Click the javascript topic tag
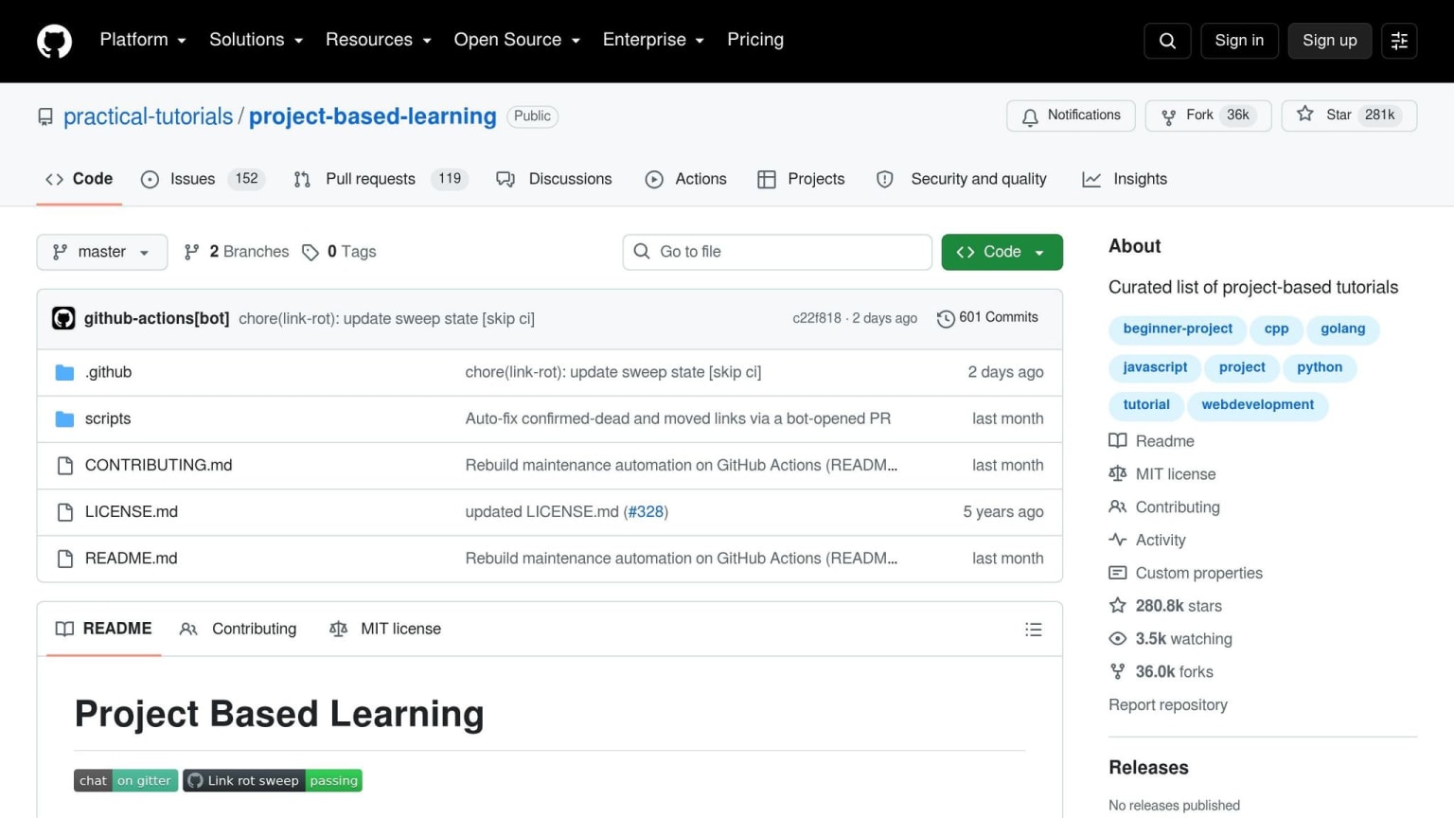Image resolution: width=1454 pixels, height=818 pixels. [x=1155, y=367]
